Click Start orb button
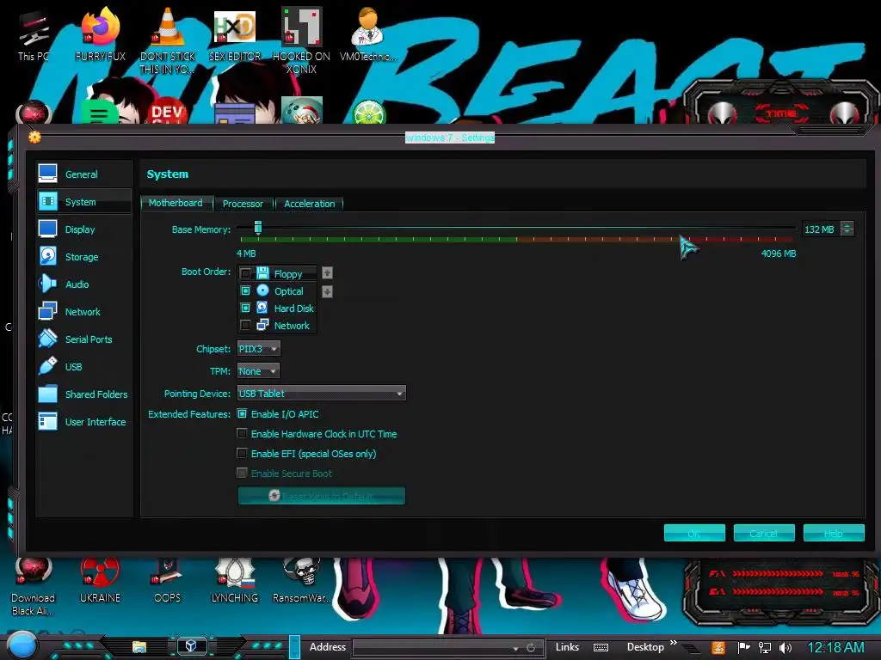This screenshot has width=881, height=660. pyautogui.click(x=22, y=645)
